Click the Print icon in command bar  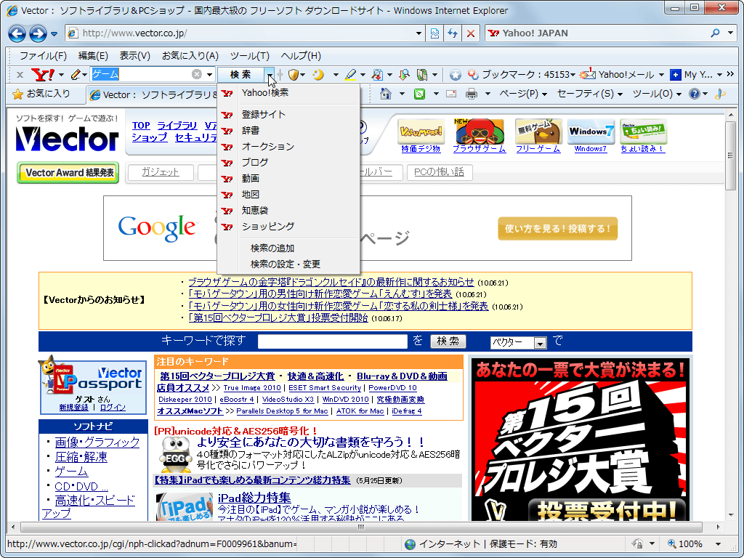tap(472, 94)
